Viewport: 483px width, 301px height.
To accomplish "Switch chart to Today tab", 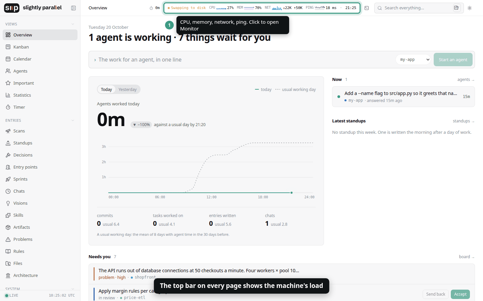I will tap(106, 89).
